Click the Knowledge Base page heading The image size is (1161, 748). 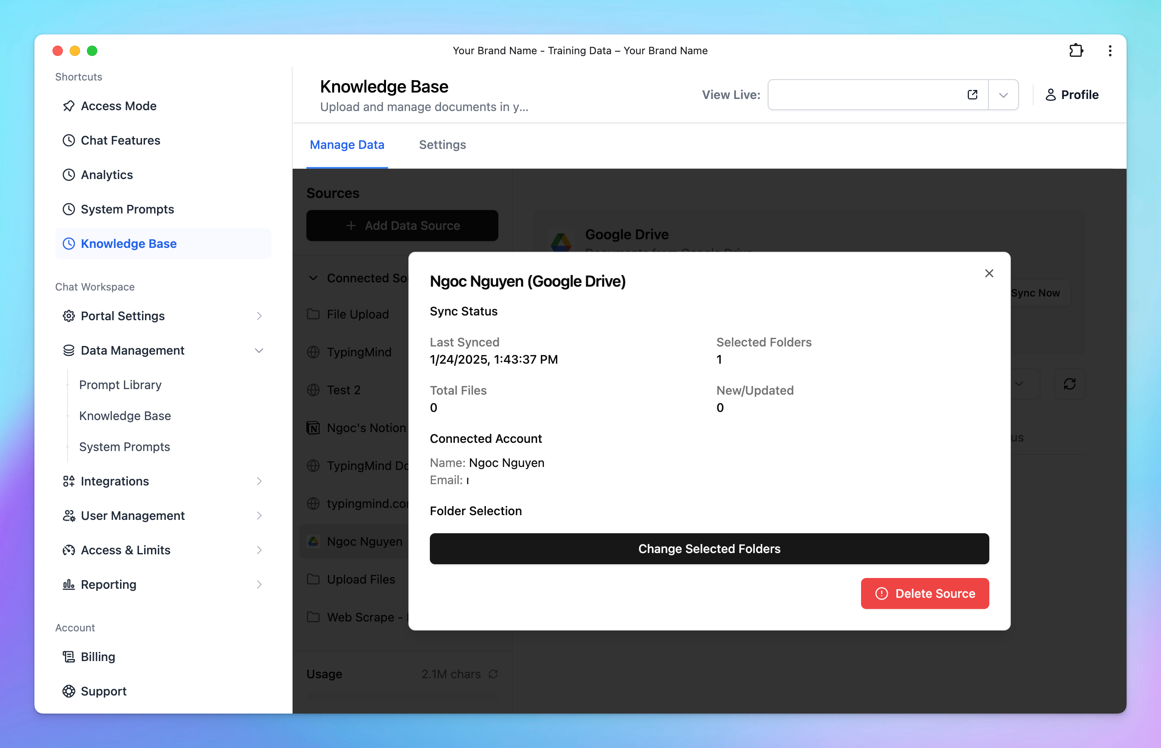[384, 87]
